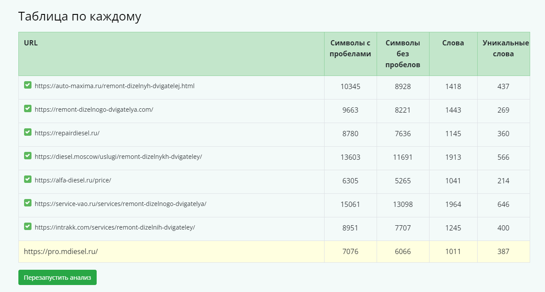Click the Перезапустить анализ button
The image size is (545, 292).
coord(57,277)
